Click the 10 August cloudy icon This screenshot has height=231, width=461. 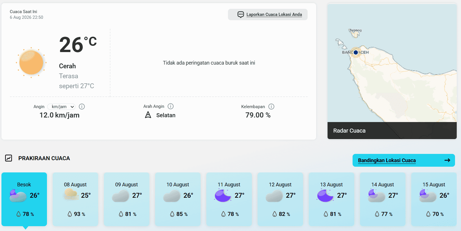172,196
